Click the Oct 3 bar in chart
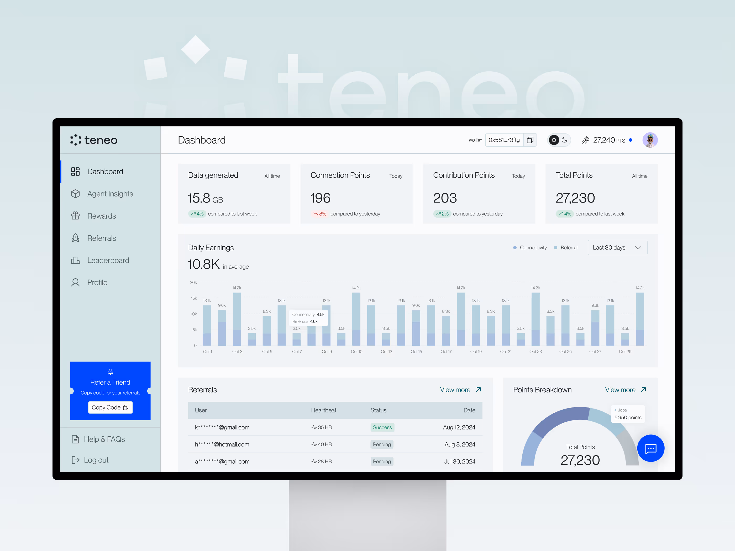The height and width of the screenshot is (551, 735). [x=237, y=319]
